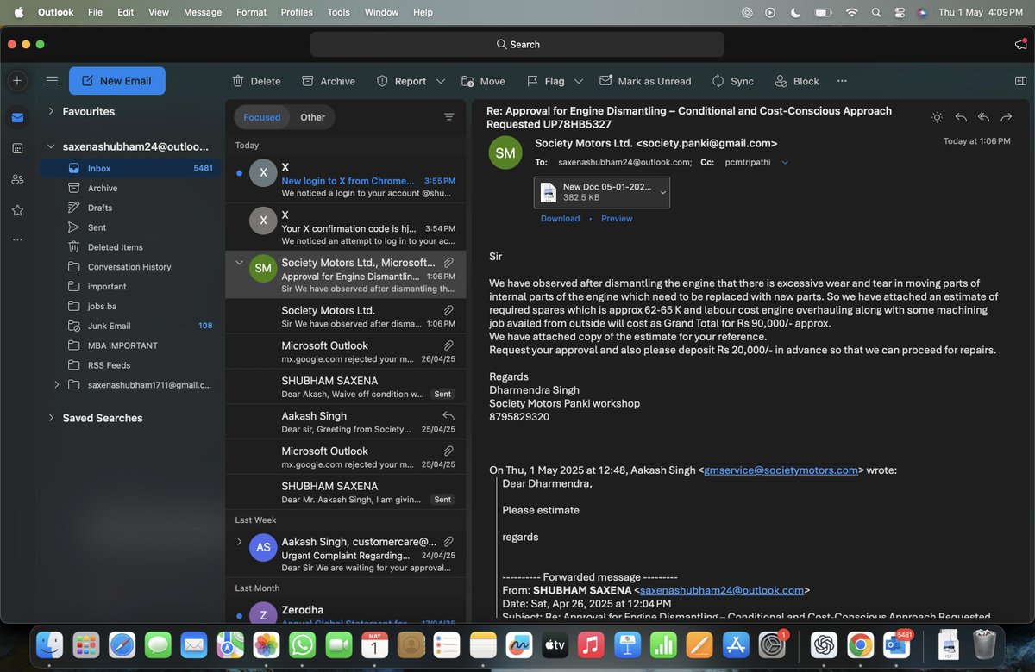Image resolution: width=1035 pixels, height=672 pixels.
Task: Expand the Aakash Singh, customercare conversation
Action: [x=239, y=541]
